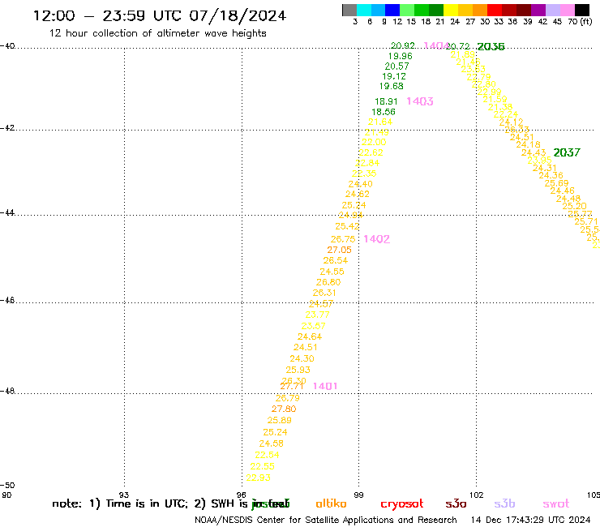Viewport: 600px width, 527px height.
Task: Click the cryosat satellite legend label
Action: click(402, 504)
